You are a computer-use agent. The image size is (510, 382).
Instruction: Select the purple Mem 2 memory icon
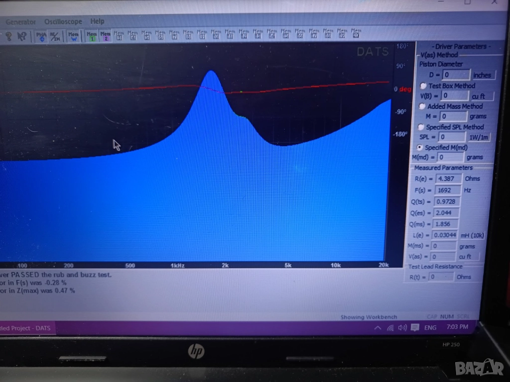tap(105, 36)
